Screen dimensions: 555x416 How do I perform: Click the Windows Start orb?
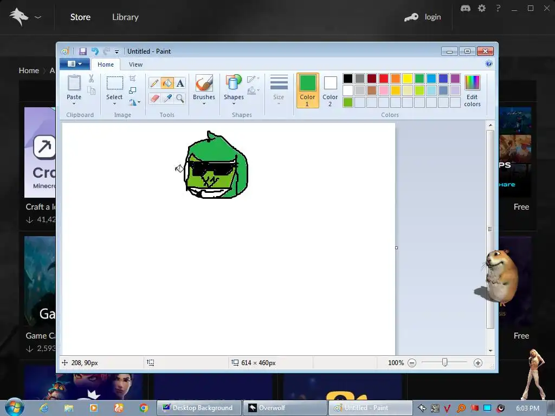(x=15, y=407)
